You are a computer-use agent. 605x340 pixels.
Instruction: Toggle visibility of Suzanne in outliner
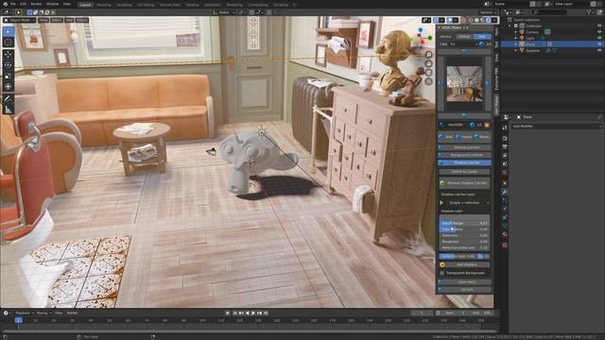(599, 50)
